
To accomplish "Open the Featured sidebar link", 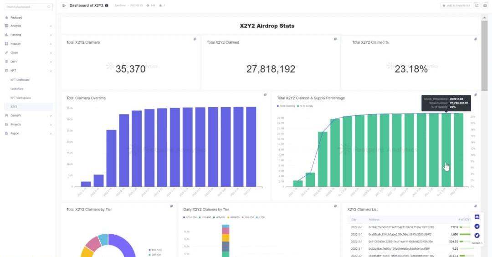I will point(16,17).
